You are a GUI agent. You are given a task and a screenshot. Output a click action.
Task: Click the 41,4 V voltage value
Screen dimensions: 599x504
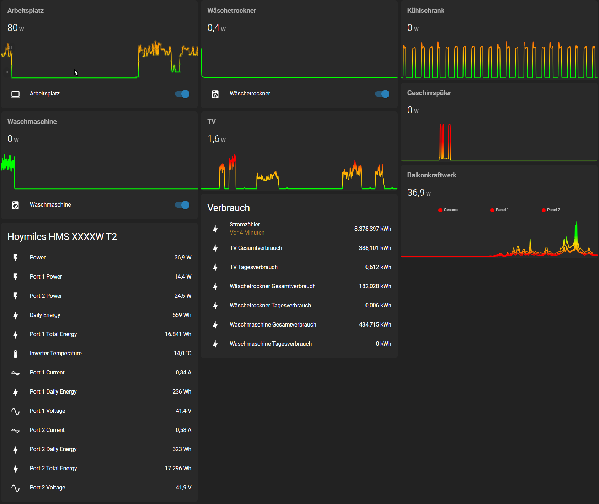(x=183, y=411)
